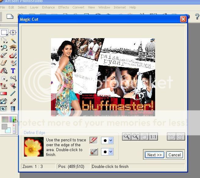Select the eyedropper color picker tool
The width and height of the screenshot is (200, 178).
coord(13,101)
